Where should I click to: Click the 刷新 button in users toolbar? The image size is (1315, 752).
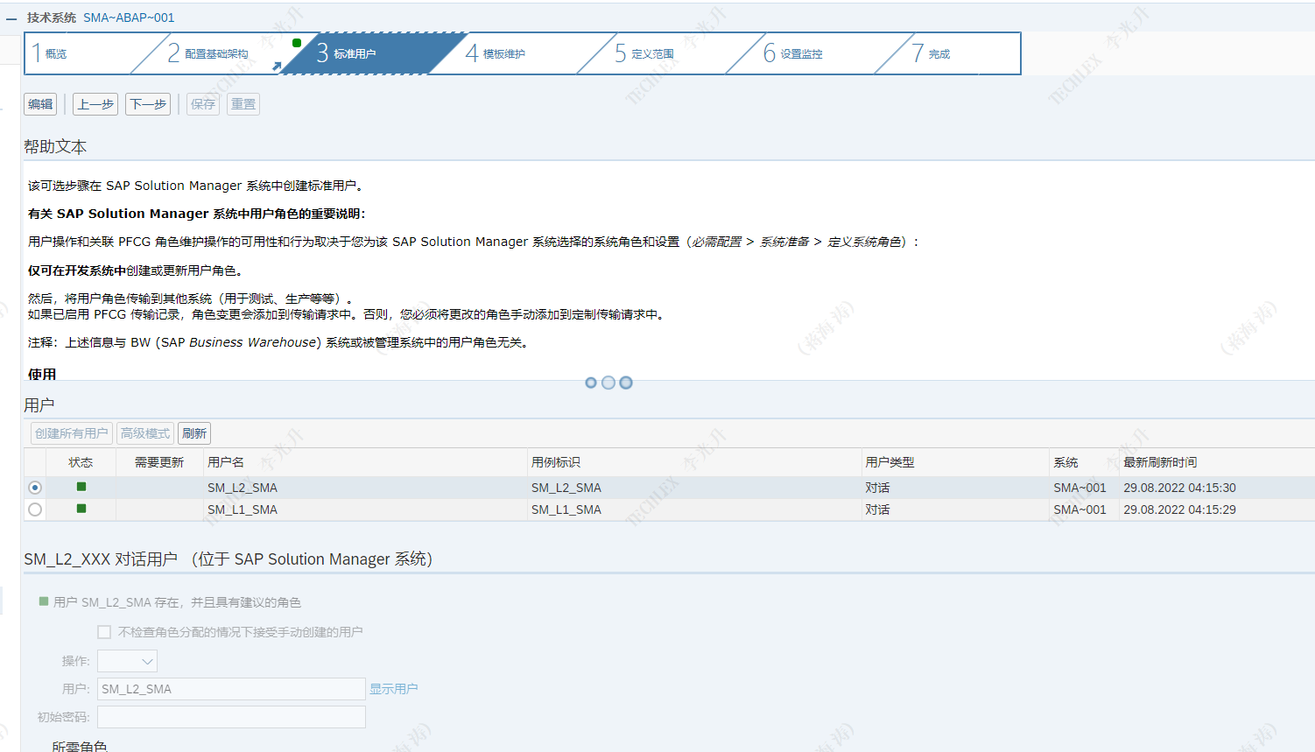pos(194,433)
